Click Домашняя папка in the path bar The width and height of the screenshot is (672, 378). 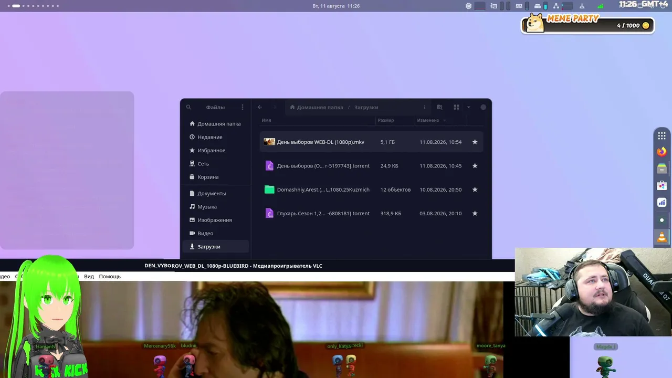click(x=317, y=107)
